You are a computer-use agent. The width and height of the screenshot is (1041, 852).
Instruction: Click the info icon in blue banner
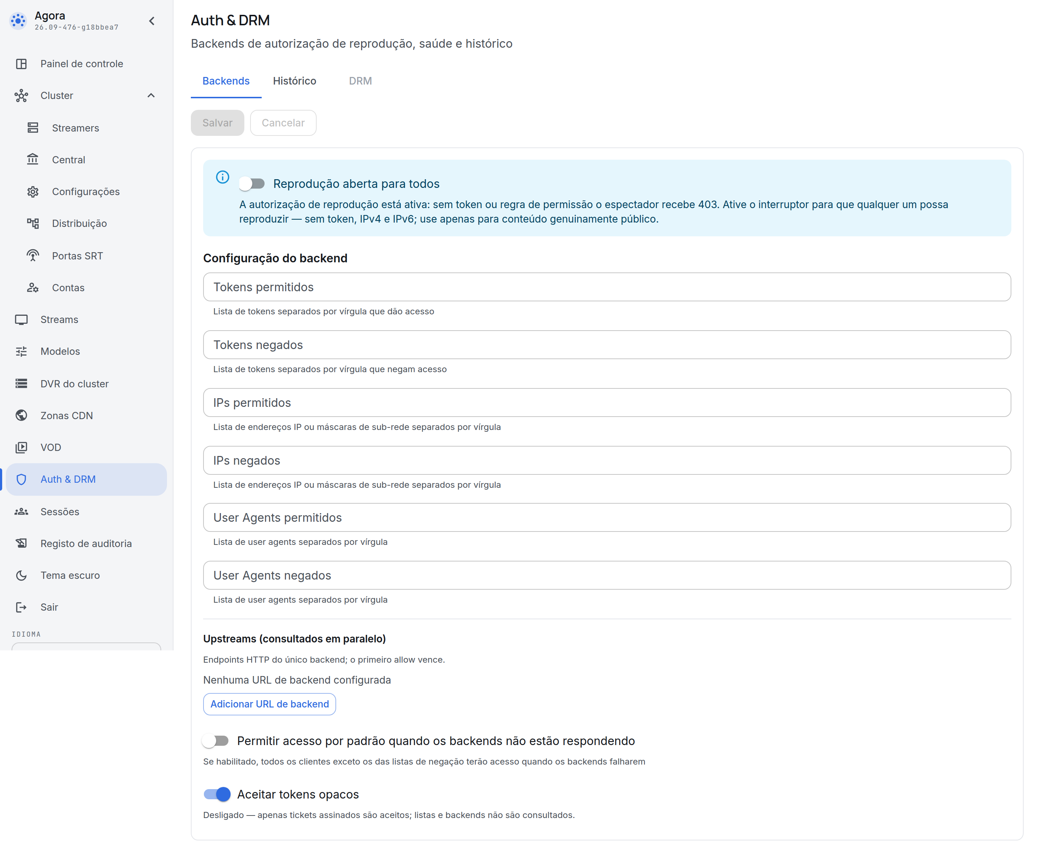[222, 177]
